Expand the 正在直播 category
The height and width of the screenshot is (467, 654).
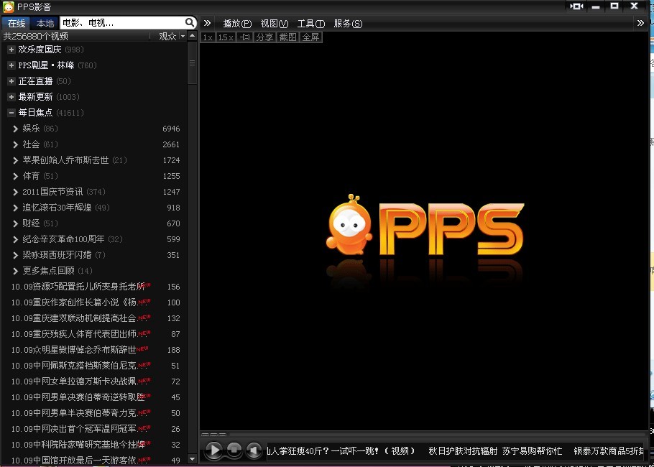click(11, 81)
